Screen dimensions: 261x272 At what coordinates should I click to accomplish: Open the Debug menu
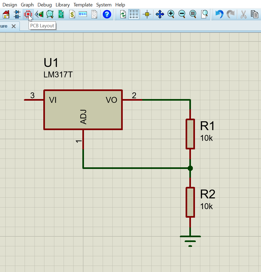pyautogui.click(x=44, y=5)
